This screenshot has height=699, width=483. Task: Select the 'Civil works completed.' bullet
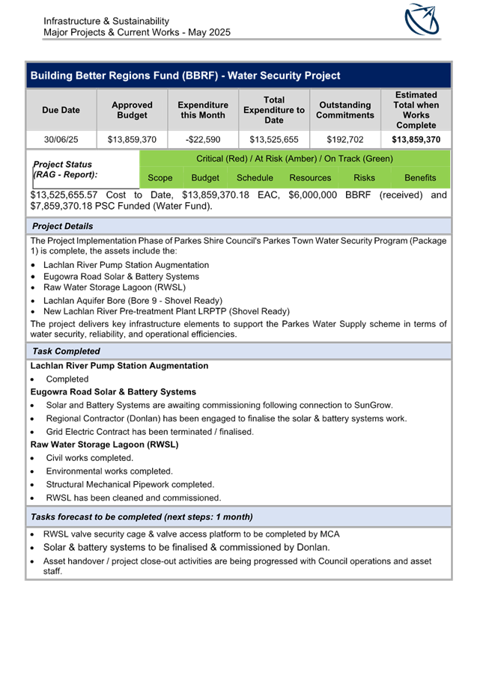[x=89, y=458]
